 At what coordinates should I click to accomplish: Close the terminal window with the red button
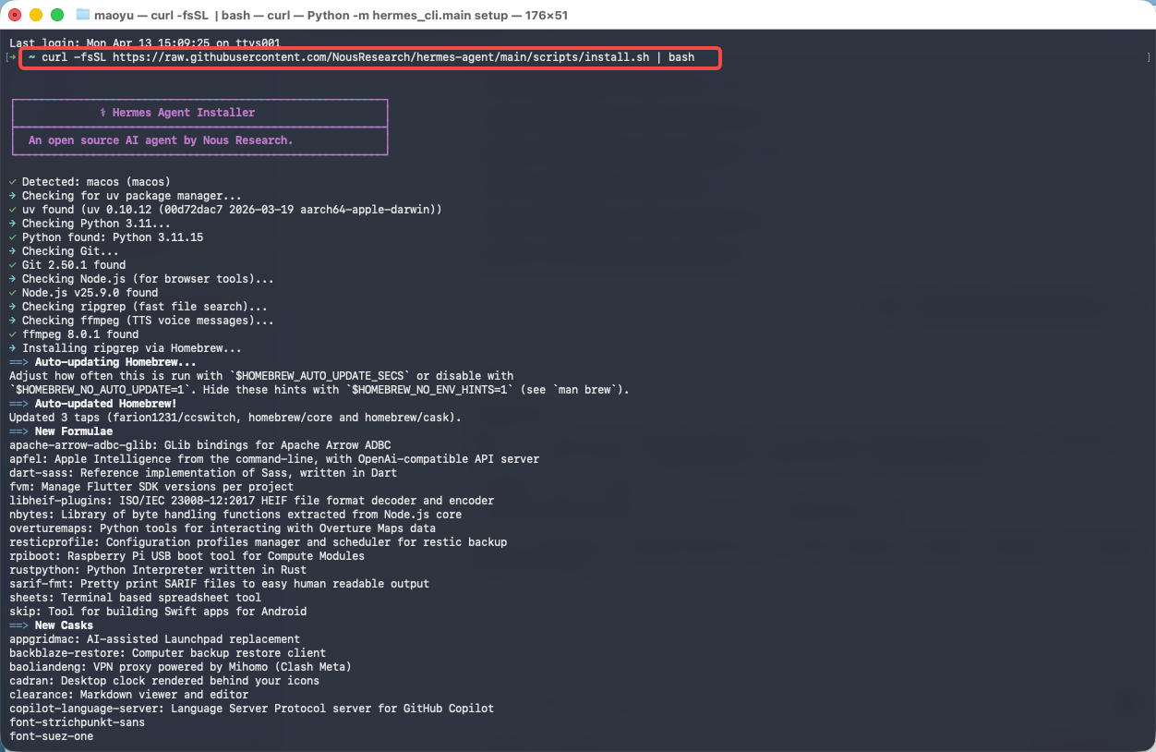[x=16, y=15]
